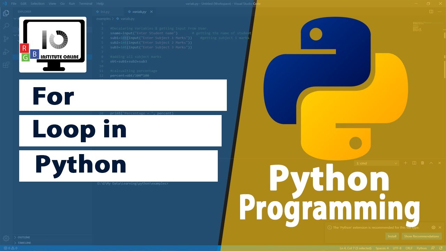Maximize the terminal panel using the chevron
The image size is (446, 251).
pyautogui.click(x=431, y=163)
